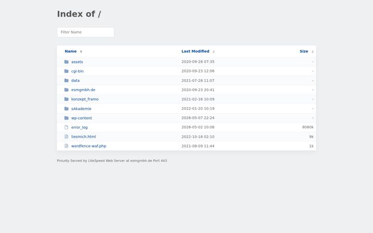Screen dimensions: 373x233
Task: Sort listing by the Size header
Action: click(x=304, y=51)
